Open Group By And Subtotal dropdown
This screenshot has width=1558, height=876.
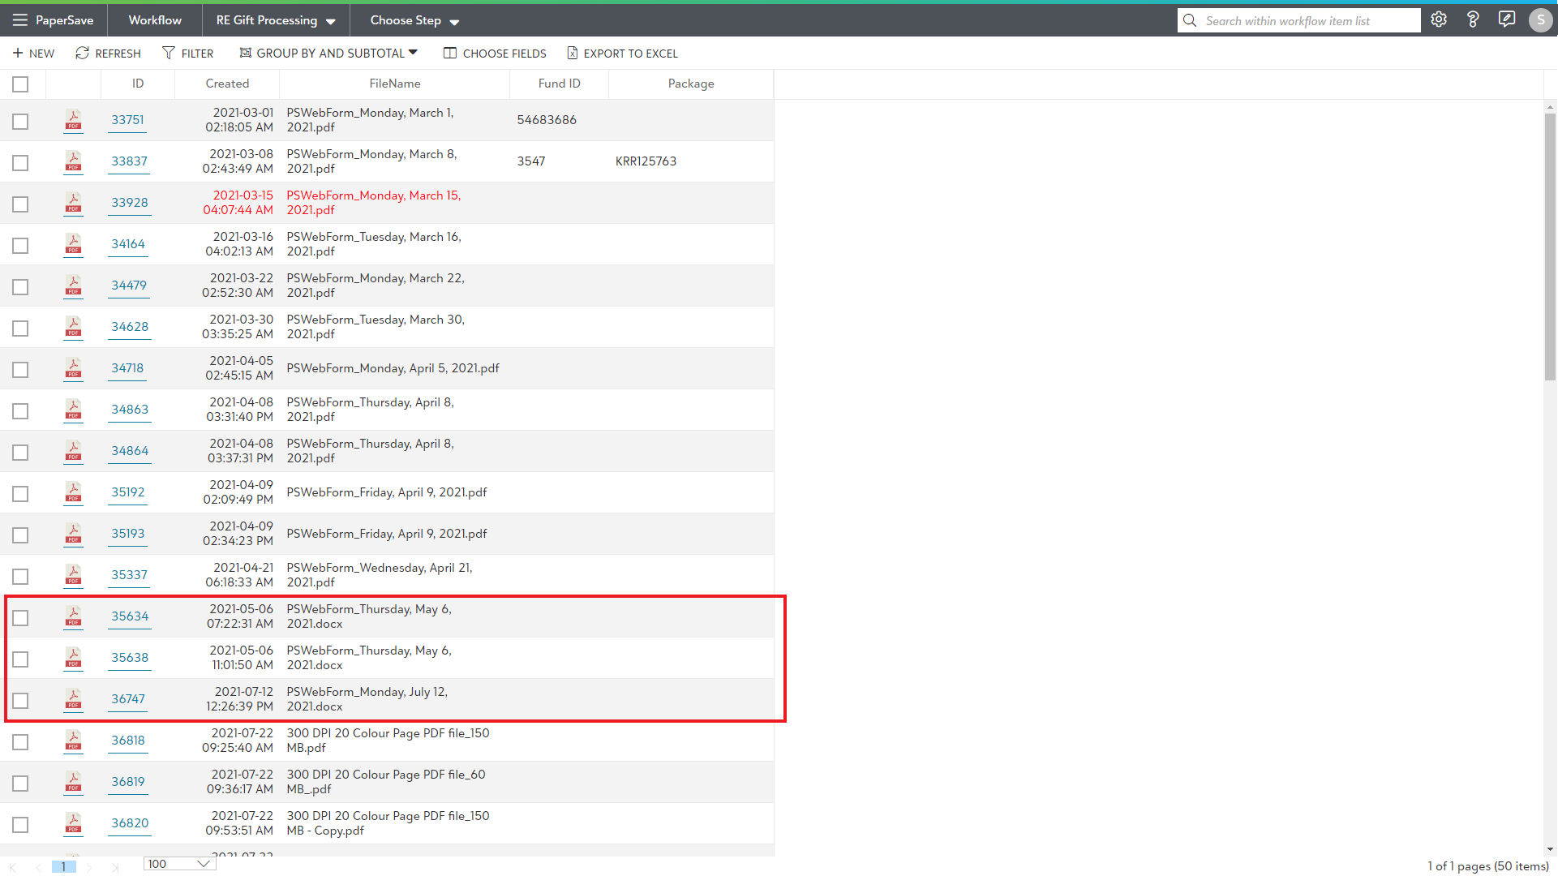[x=328, y=54]
